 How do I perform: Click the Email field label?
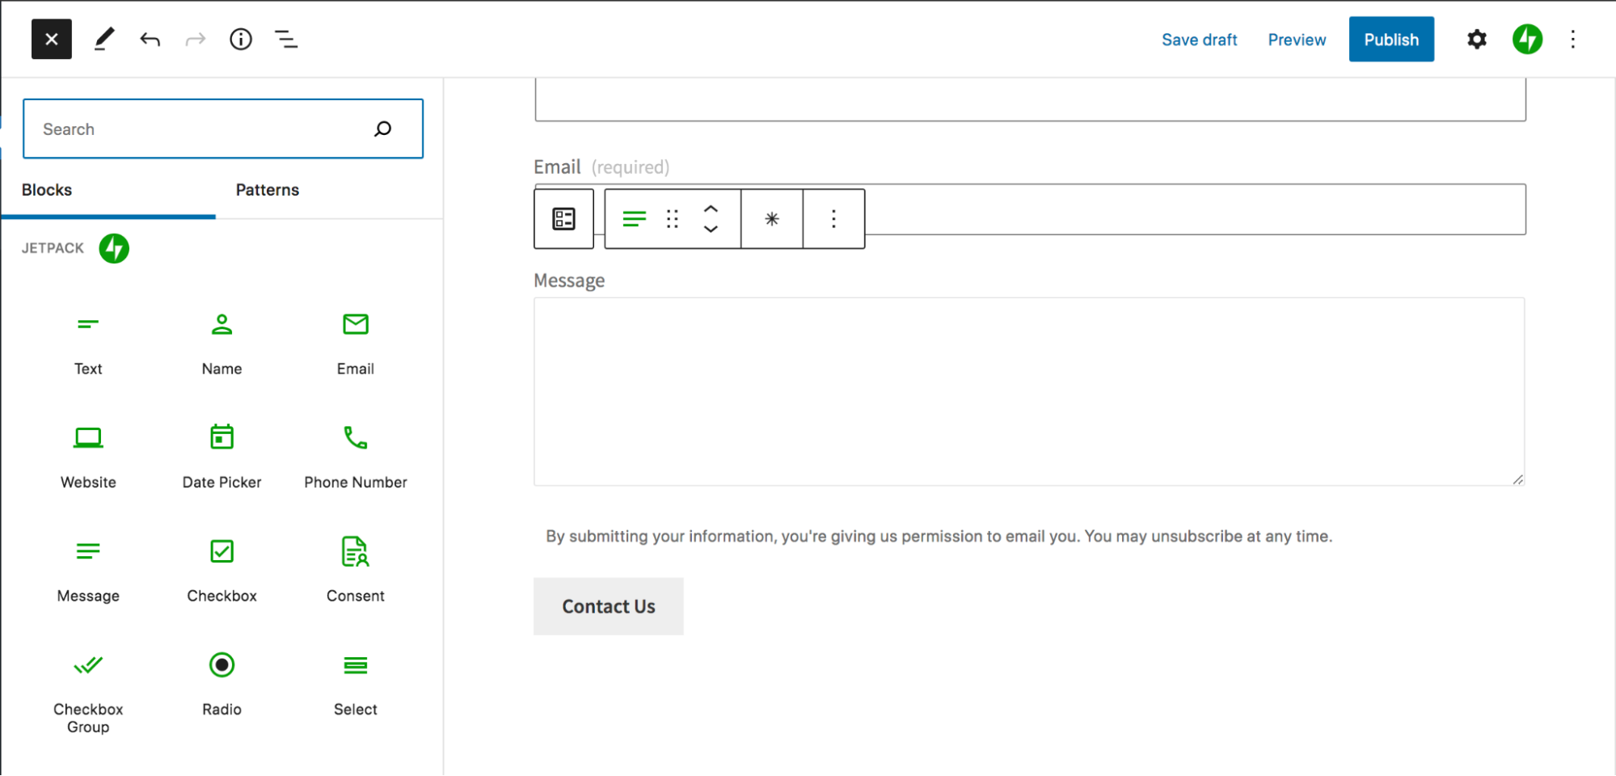pos(557,167)
